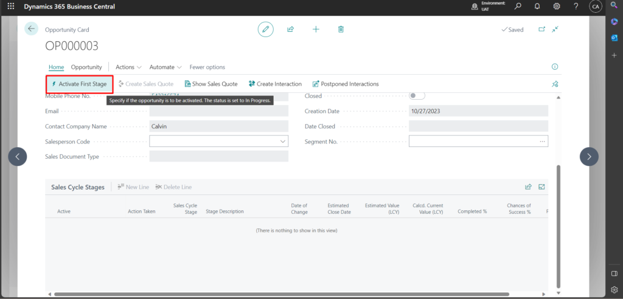Click the Sales Cycle Stages heading
Screen dimensions: 623x299
click(x=78, y=187)
